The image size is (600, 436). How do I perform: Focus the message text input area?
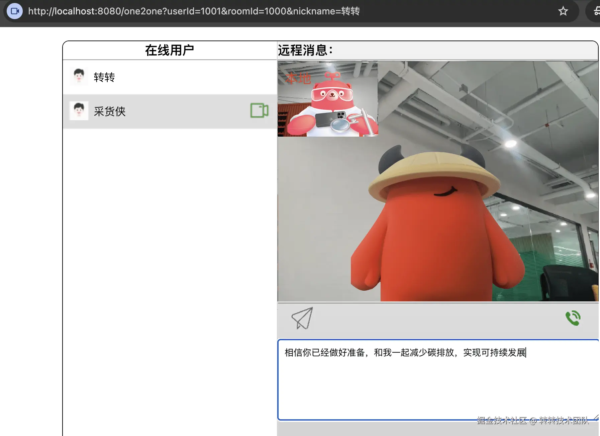coord(438,380)
